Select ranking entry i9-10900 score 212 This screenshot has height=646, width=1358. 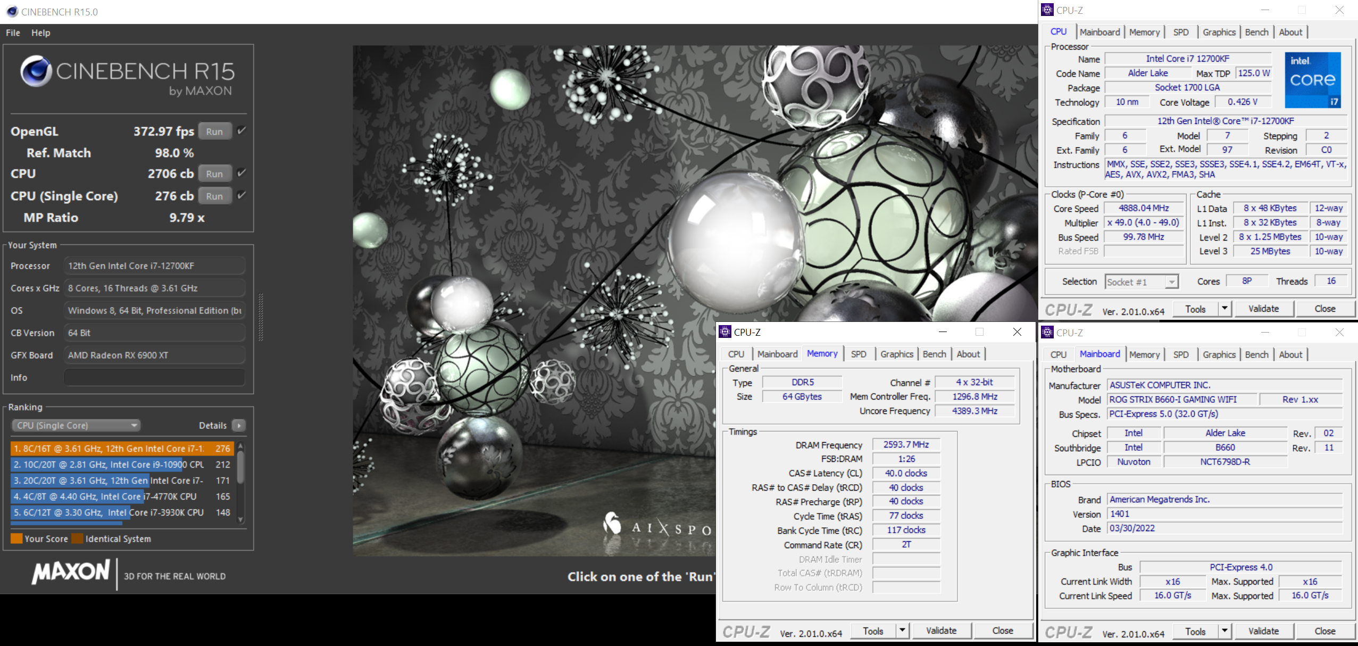(x=122, y=465)
